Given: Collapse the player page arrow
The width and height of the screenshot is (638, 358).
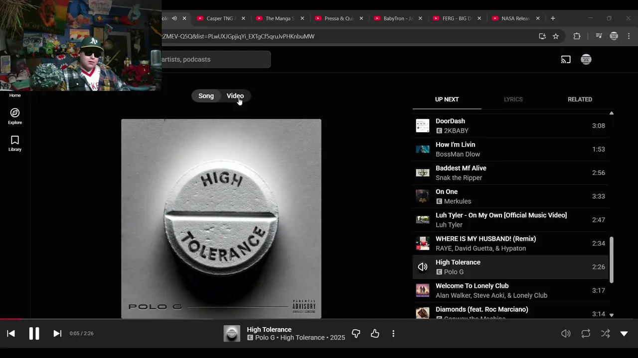Looking at the screenshot, I should click(x=624, y=334).
